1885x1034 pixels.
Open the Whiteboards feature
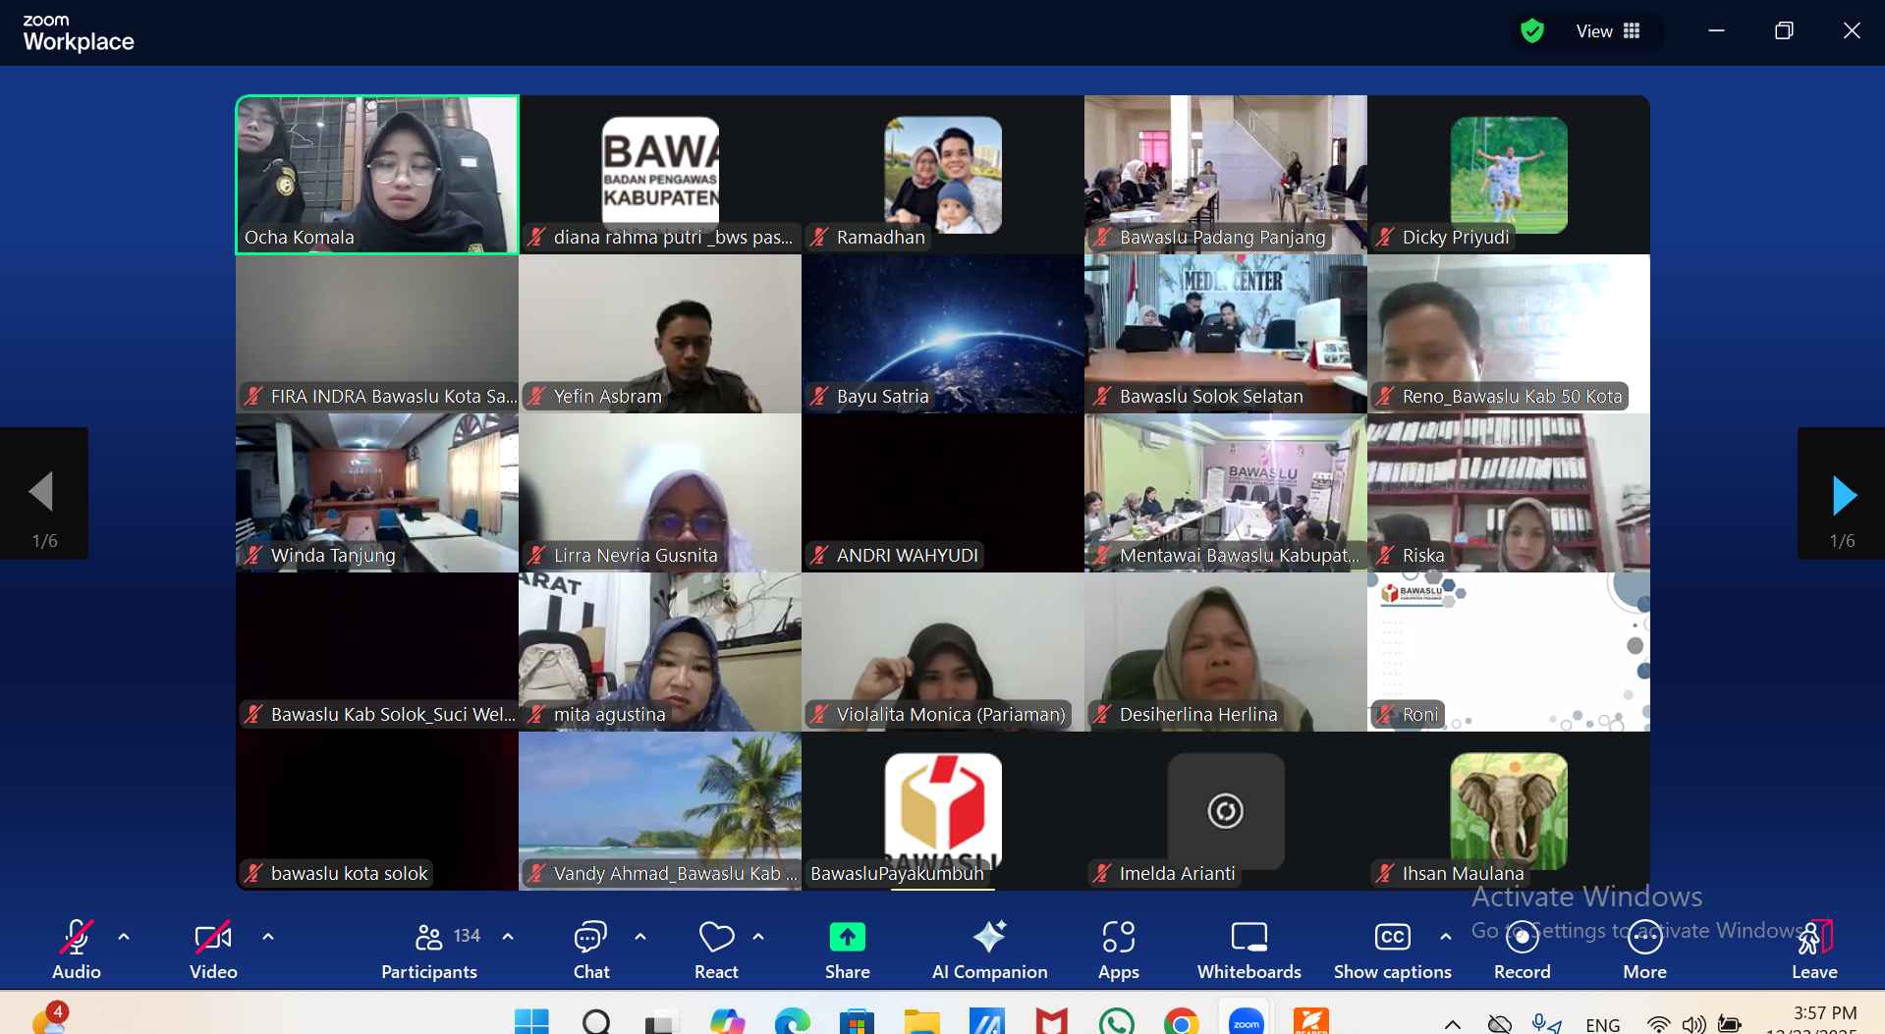click(x=1247, y=938)
